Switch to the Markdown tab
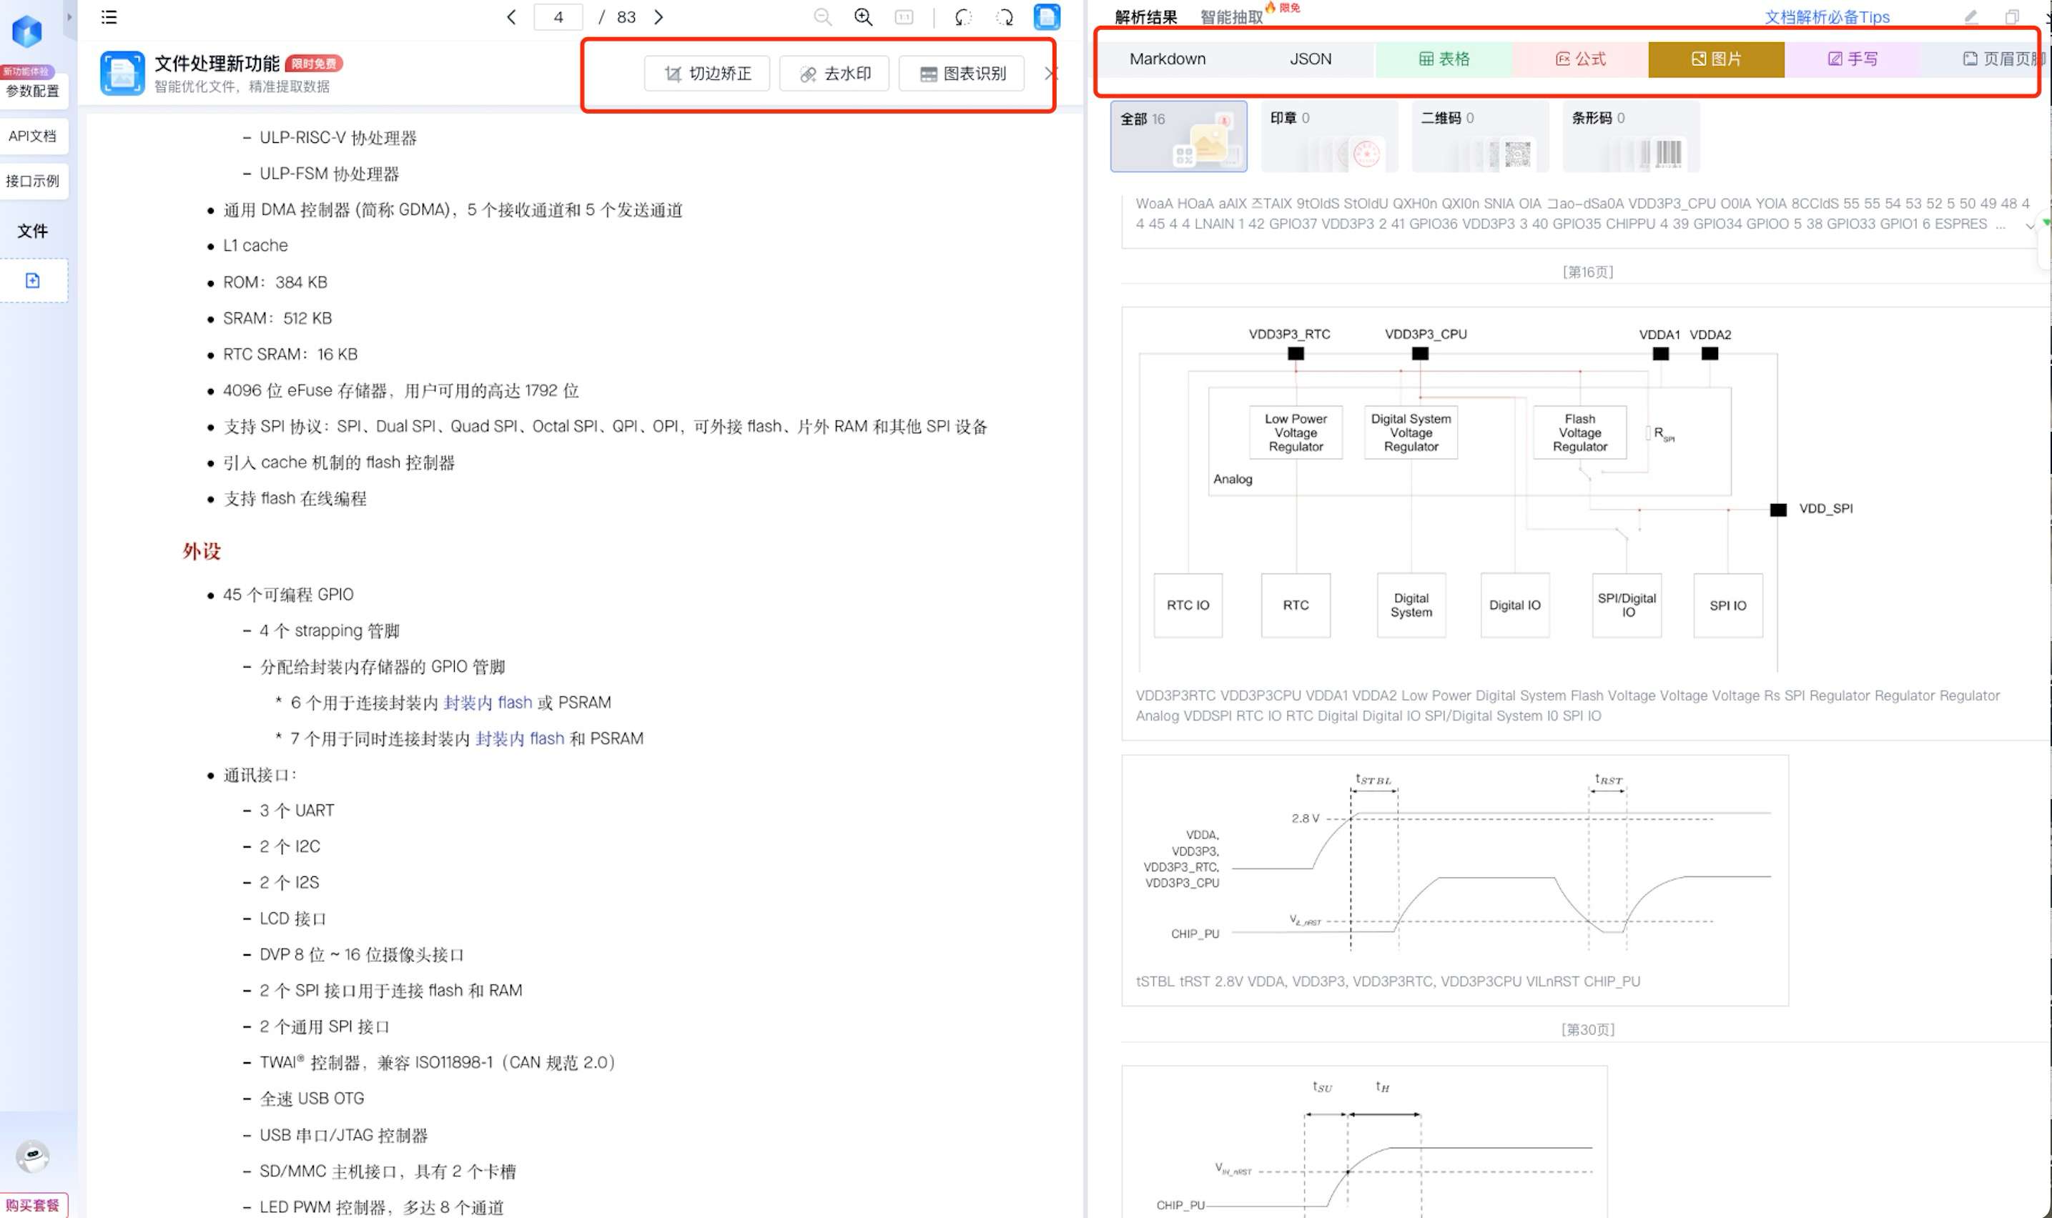Screen dimensions: 2052x1218 tap(1167, 59)
